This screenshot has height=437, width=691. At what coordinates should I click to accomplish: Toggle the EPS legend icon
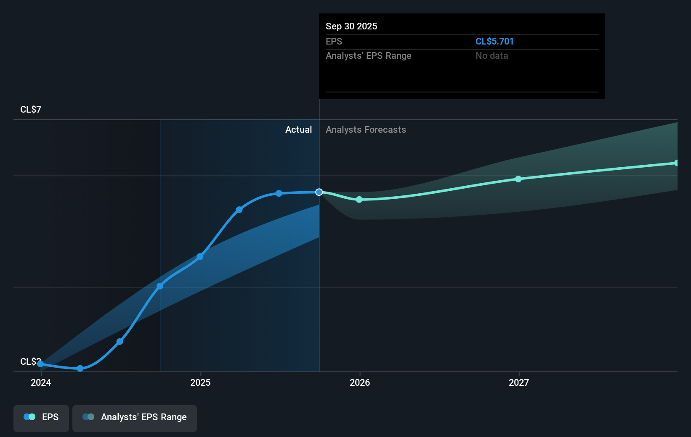click(29, 417)
